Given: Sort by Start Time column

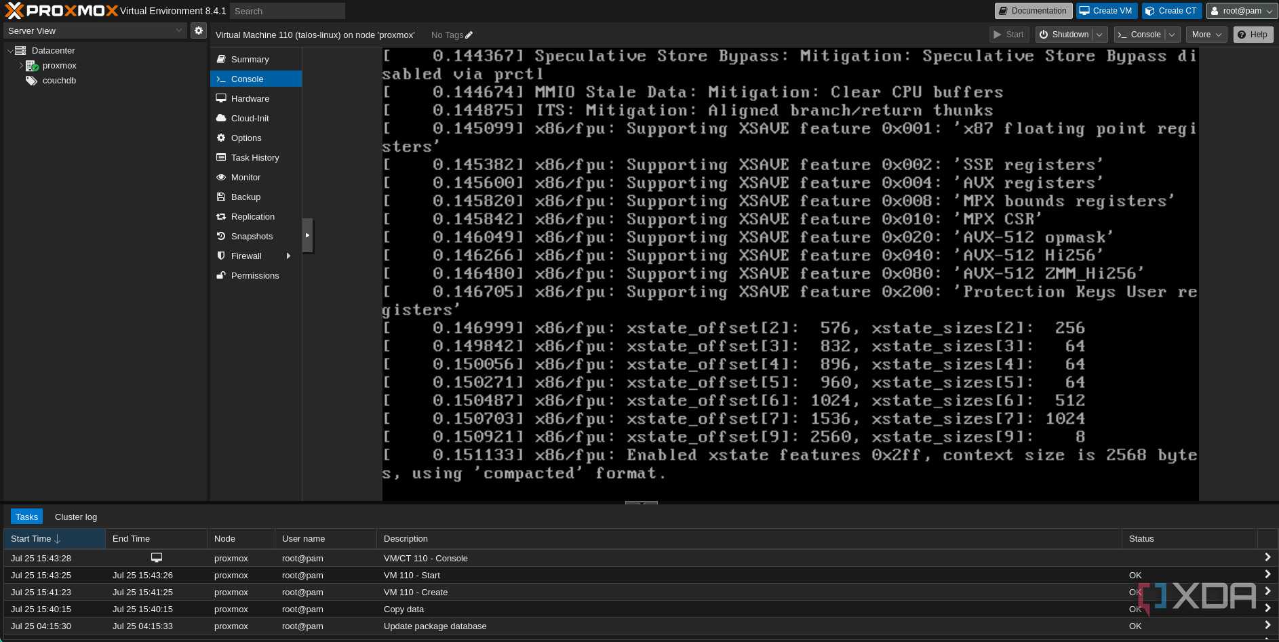Looking at the screenshot, I should (54, 539).
